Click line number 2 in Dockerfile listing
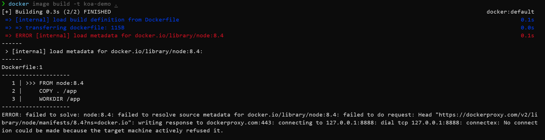 pos(14,91)
